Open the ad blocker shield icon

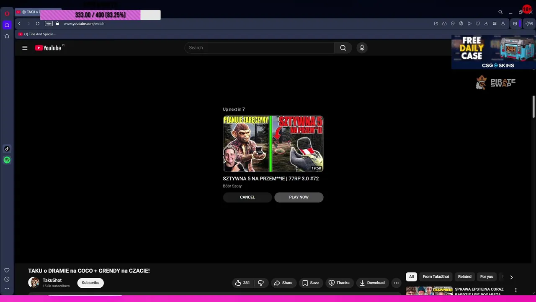[453, 23]
